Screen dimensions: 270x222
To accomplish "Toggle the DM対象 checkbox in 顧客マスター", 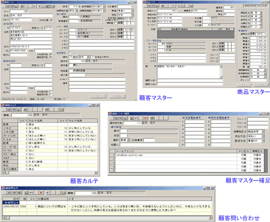I will [52, 20].
